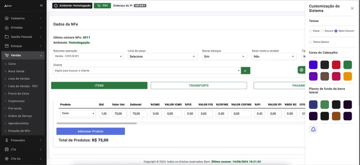360x165 pixels.
Task: Switch to the TRANSPORTE tab
Action: [199, 85]
